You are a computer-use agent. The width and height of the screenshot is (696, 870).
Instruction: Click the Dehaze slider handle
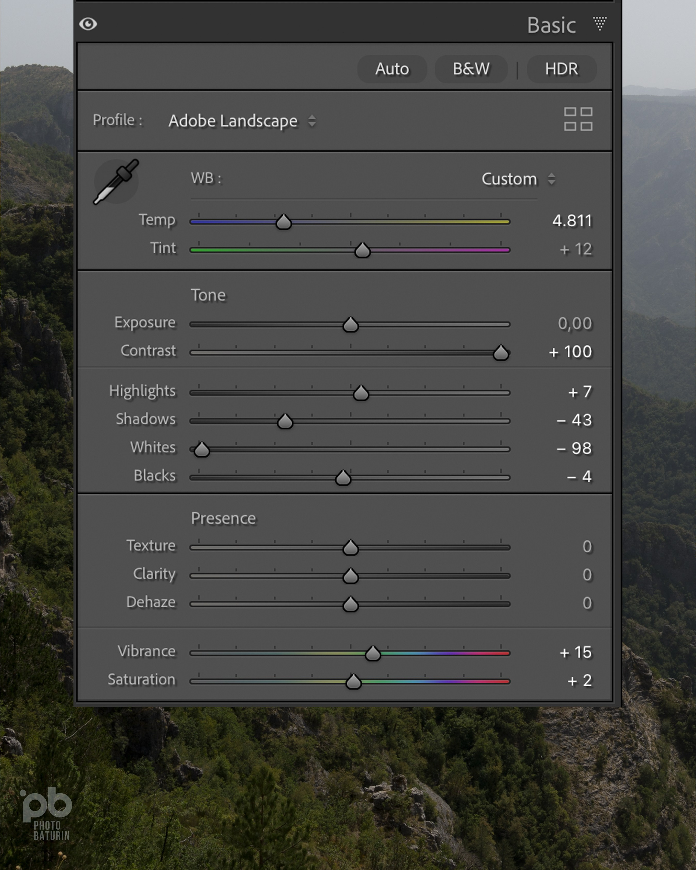point(351,604)
